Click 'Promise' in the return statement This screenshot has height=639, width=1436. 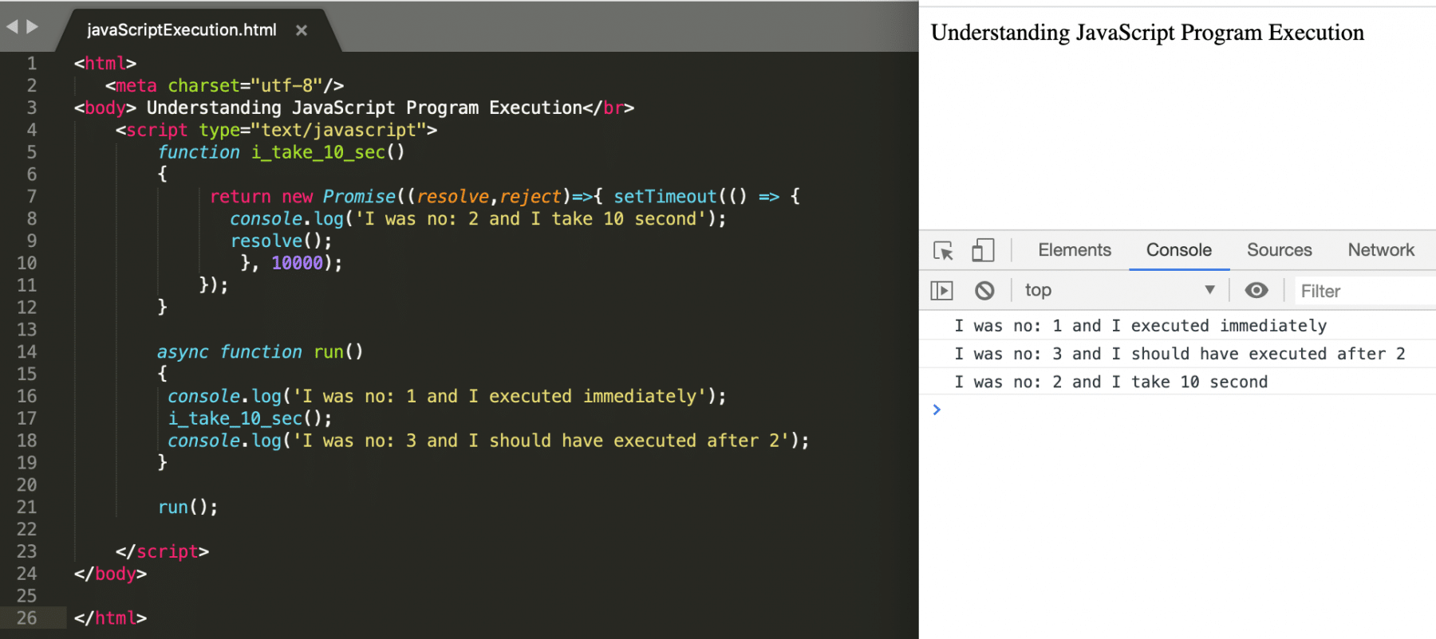(x=359, y=197)
